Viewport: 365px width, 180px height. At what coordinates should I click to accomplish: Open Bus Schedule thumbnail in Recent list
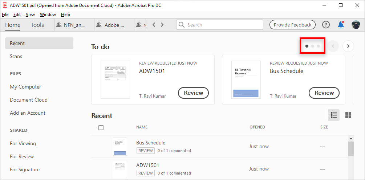pos(120,147)
